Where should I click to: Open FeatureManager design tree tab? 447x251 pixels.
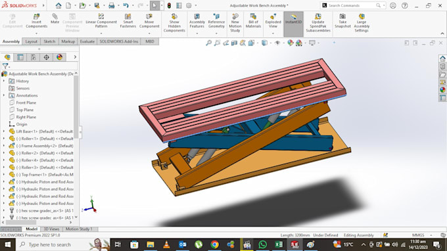tap(7, 57)
